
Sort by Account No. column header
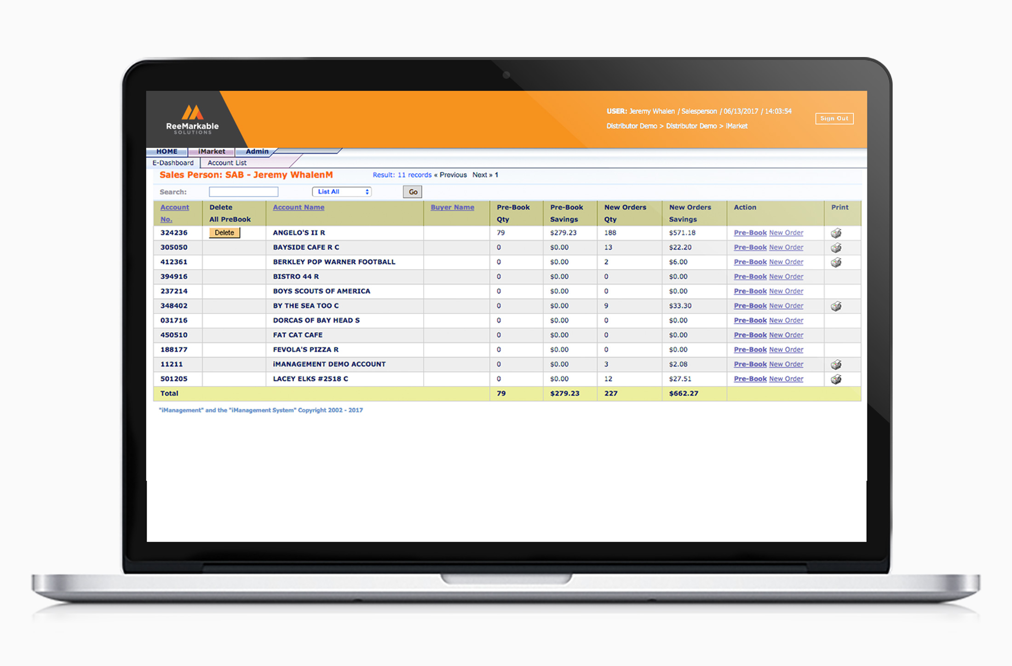174,213
